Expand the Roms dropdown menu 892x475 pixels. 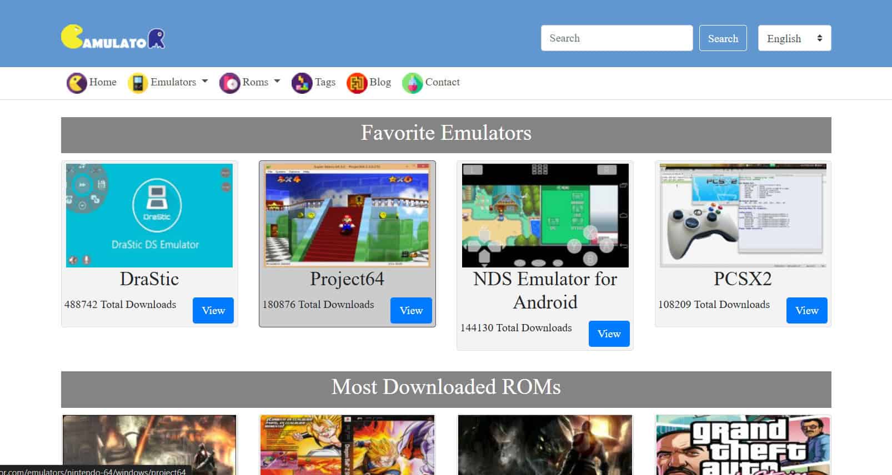[x=260, y=82]
